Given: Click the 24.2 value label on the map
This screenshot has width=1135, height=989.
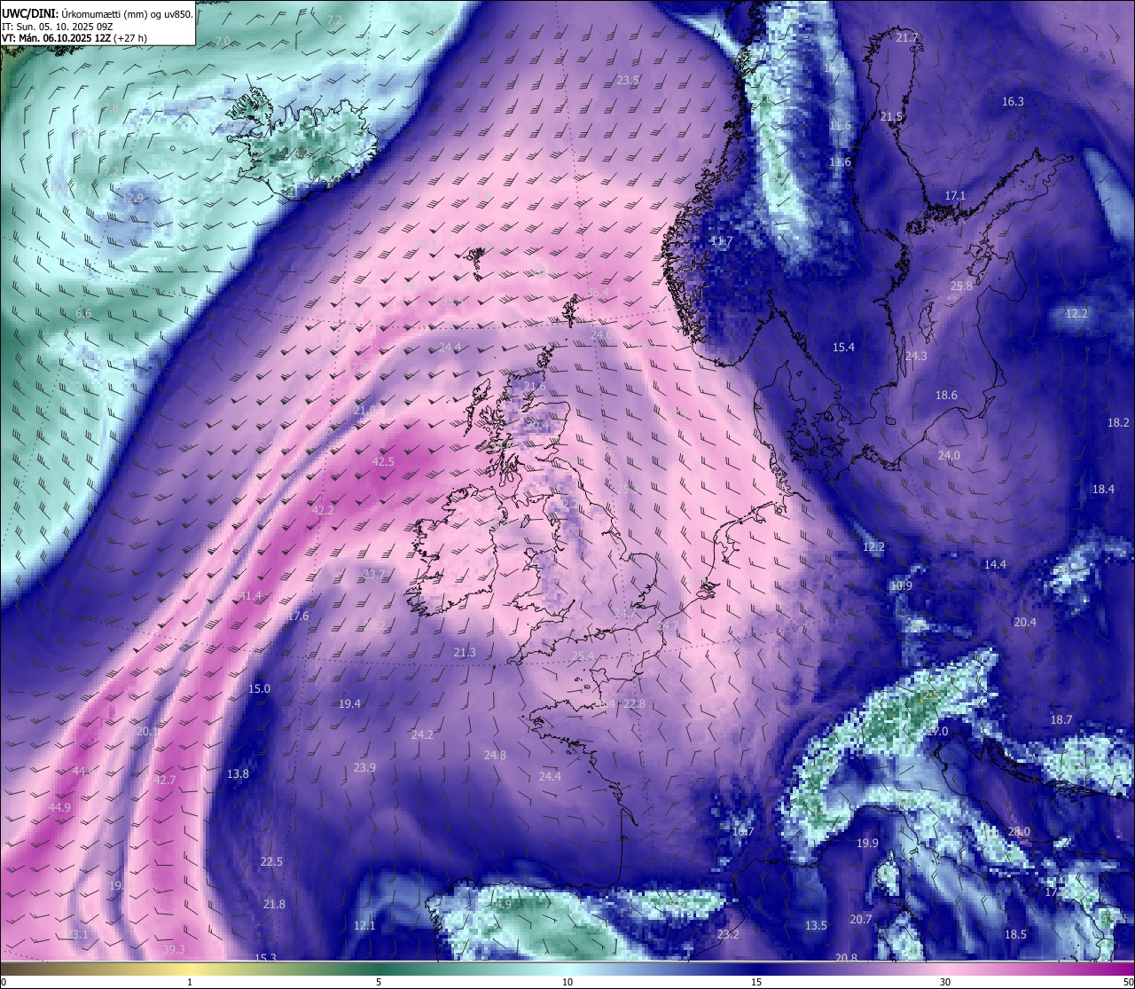Looking at the screenshot, I should coord(422,734).
